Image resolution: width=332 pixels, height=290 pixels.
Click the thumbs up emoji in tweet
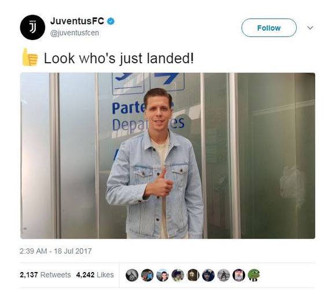click(x=30, y=57)
